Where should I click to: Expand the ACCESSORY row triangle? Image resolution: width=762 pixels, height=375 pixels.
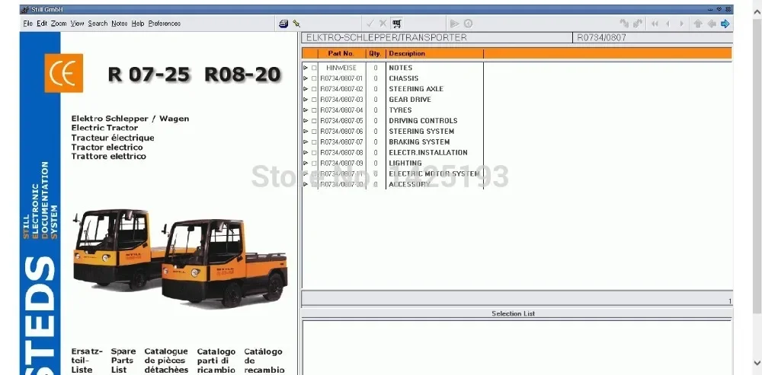pyautogui.click(x=306, y=184)
